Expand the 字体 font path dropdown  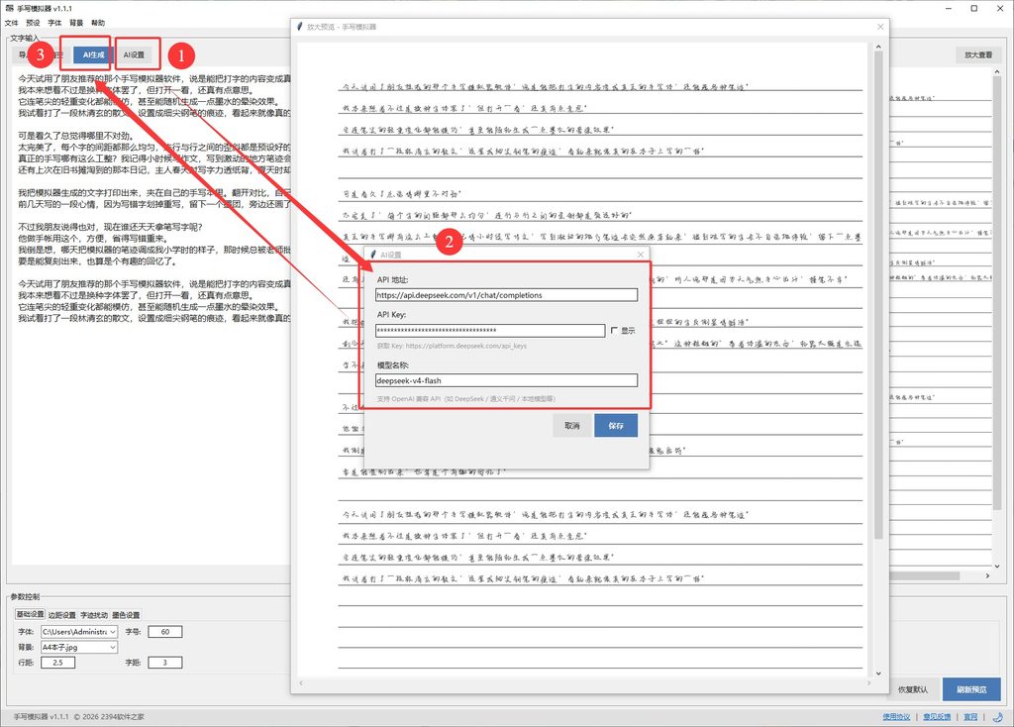point(113,631)
